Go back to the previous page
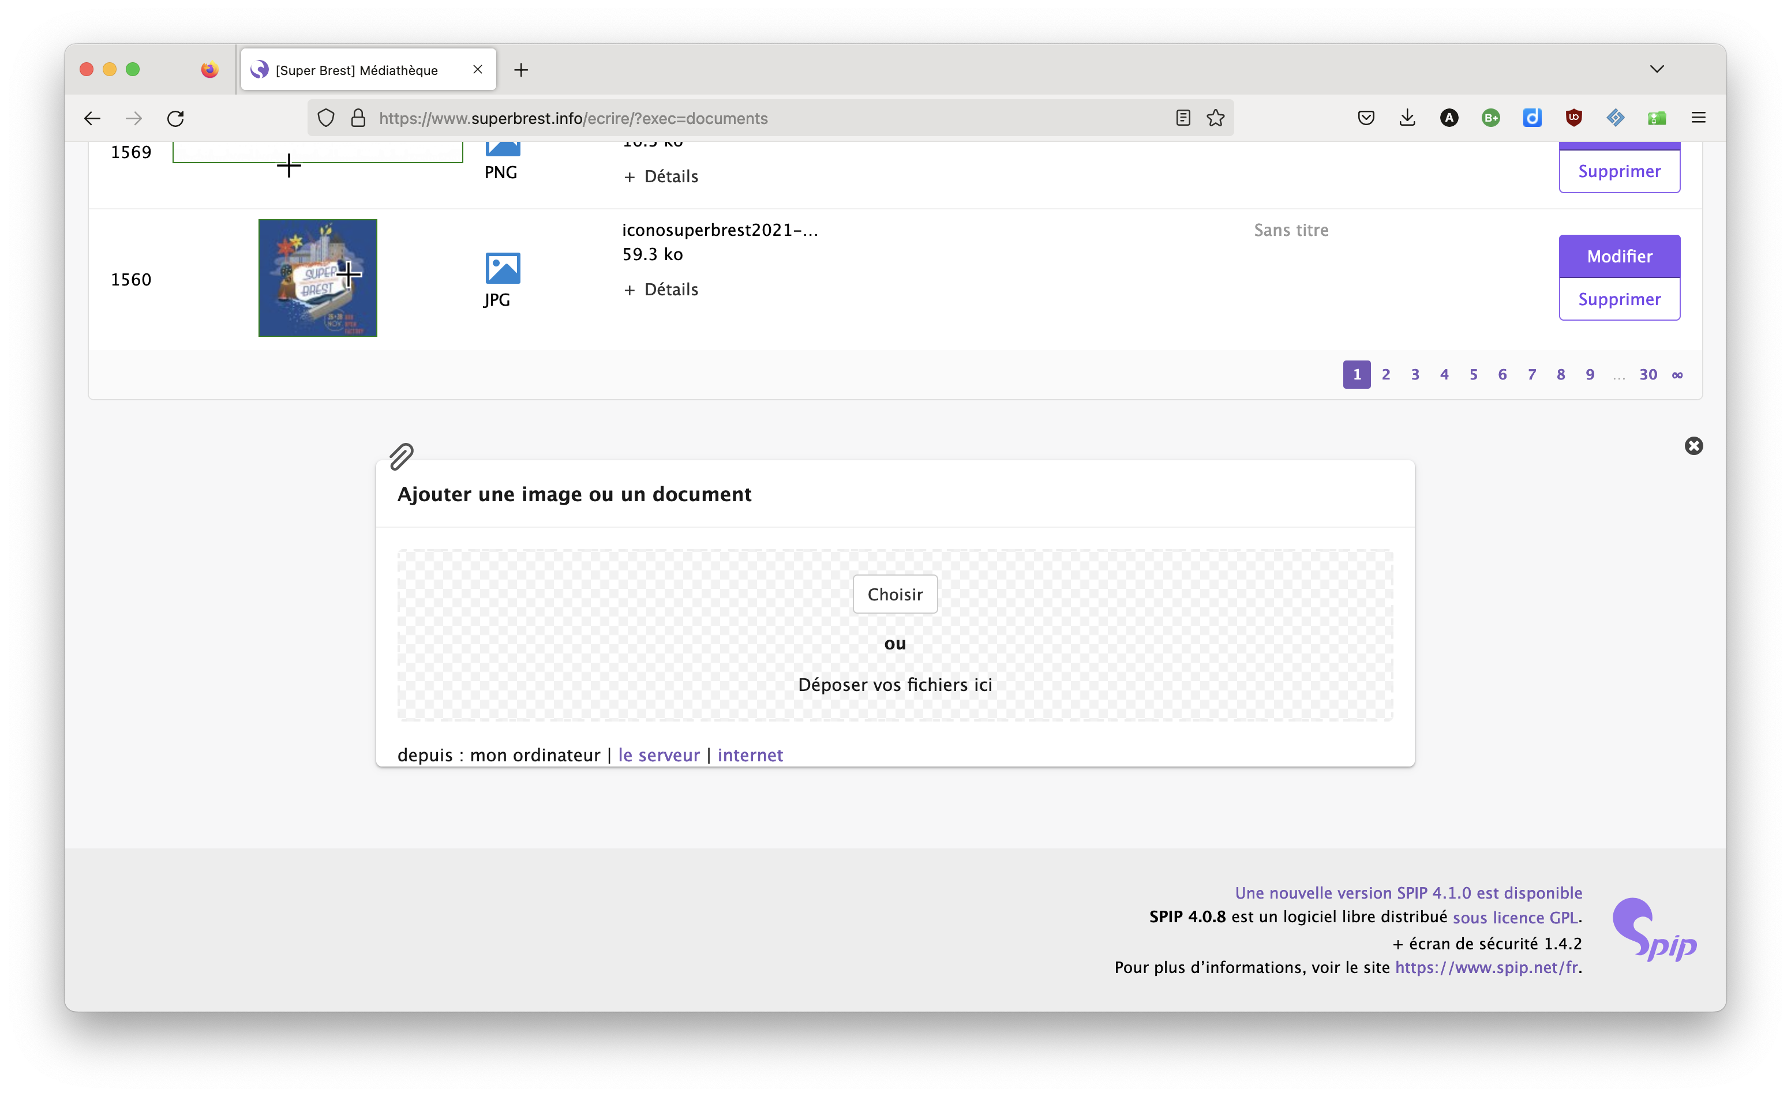Viewport: 1791px width, 1097px height. coord(92,118)
